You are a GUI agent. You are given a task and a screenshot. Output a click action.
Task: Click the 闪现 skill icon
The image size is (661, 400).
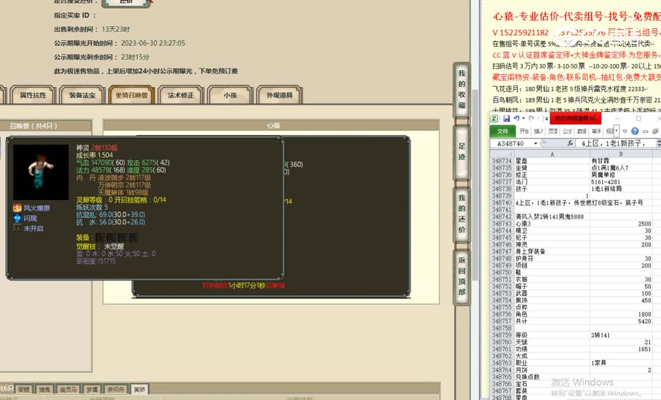click(17, 218)
